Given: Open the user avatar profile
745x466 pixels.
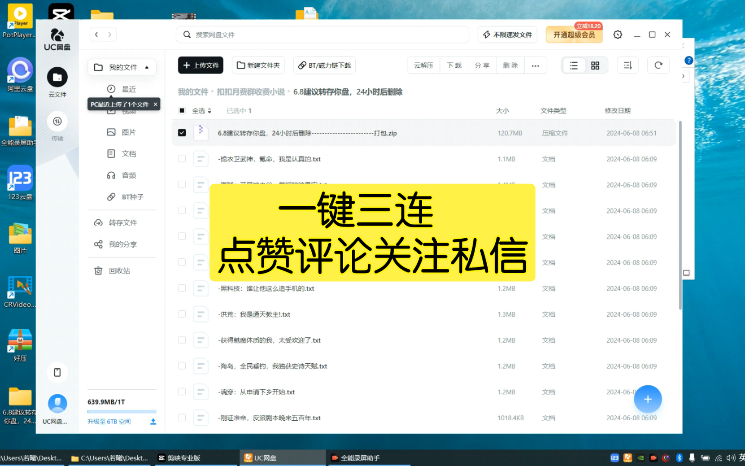Looking at the screenshot, I should click(x=57, y=404).
